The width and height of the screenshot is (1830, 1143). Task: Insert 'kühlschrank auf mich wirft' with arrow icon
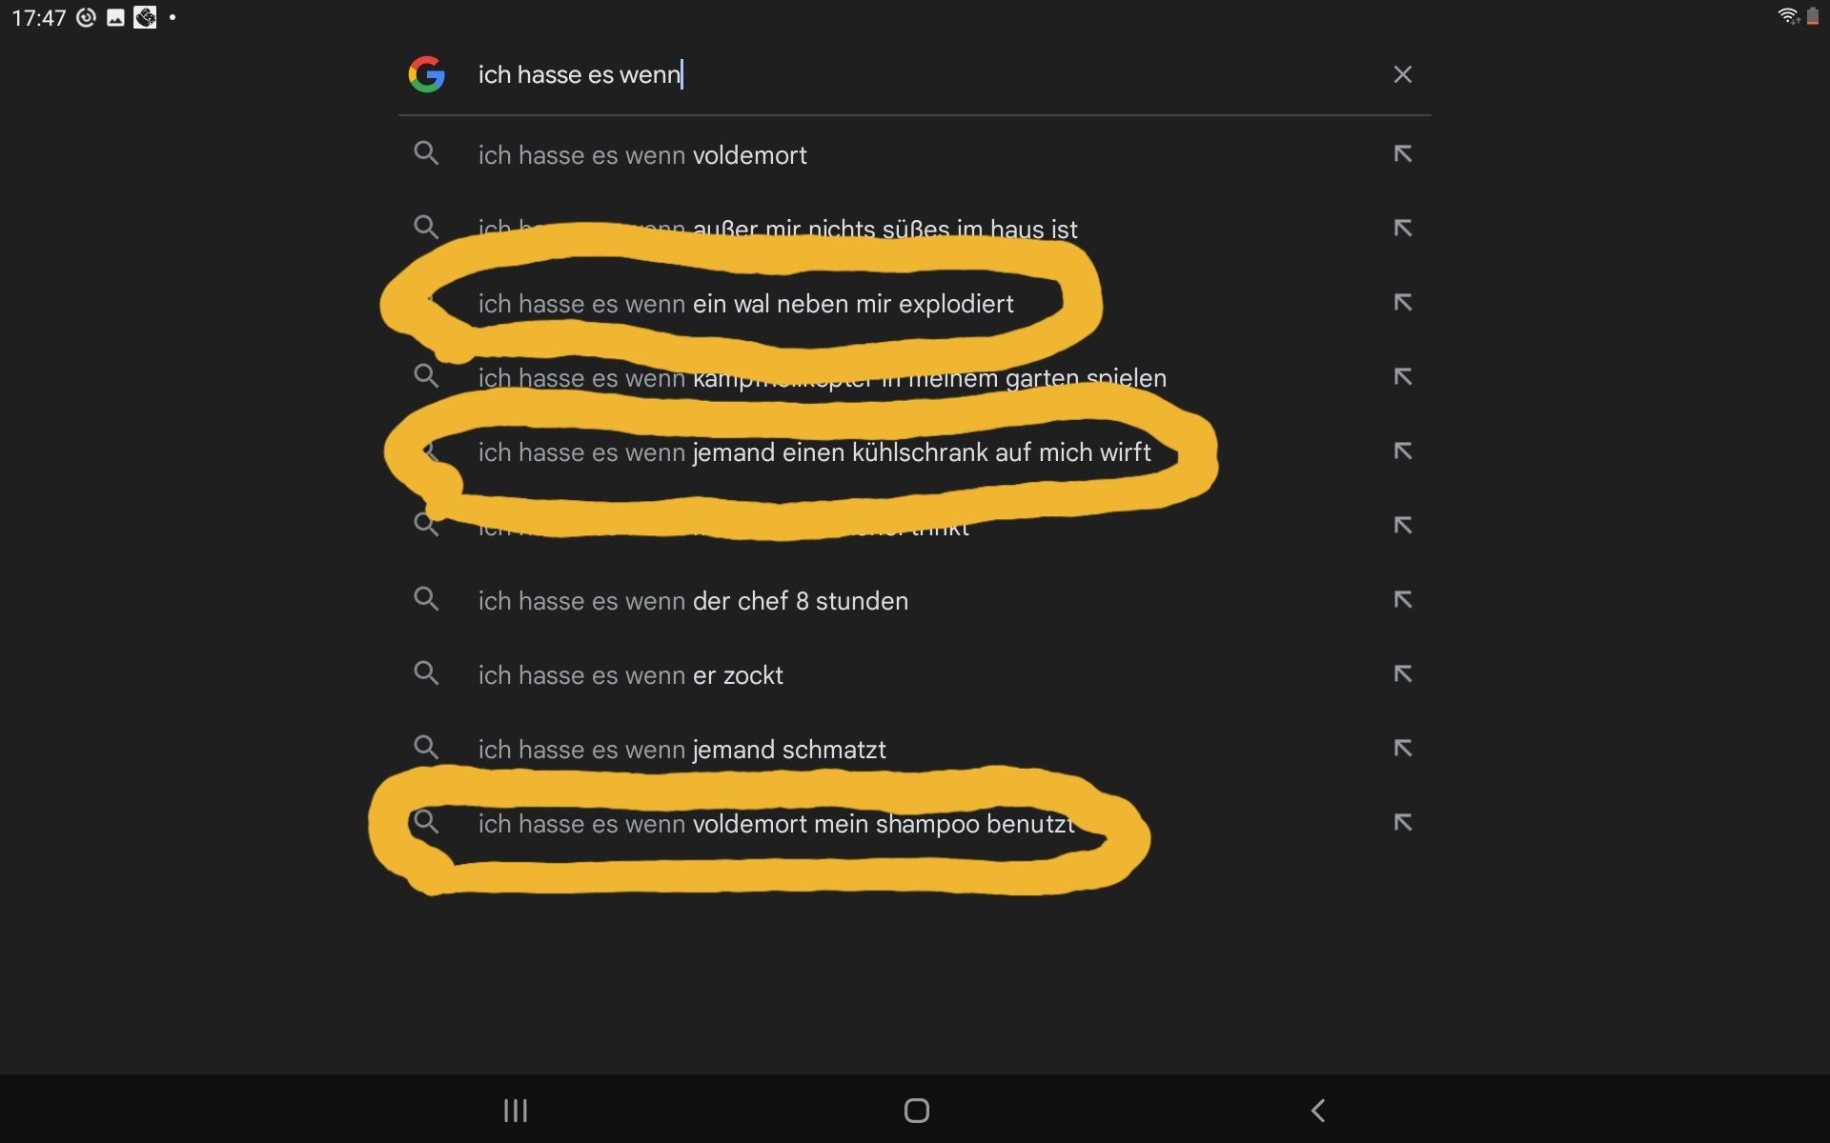(1402, 451)
